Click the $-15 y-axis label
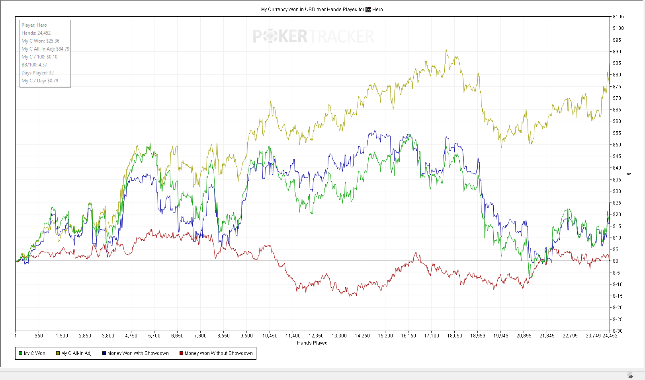Image resolution: width=645 pixels, height=380 pixels. [618, 296]
